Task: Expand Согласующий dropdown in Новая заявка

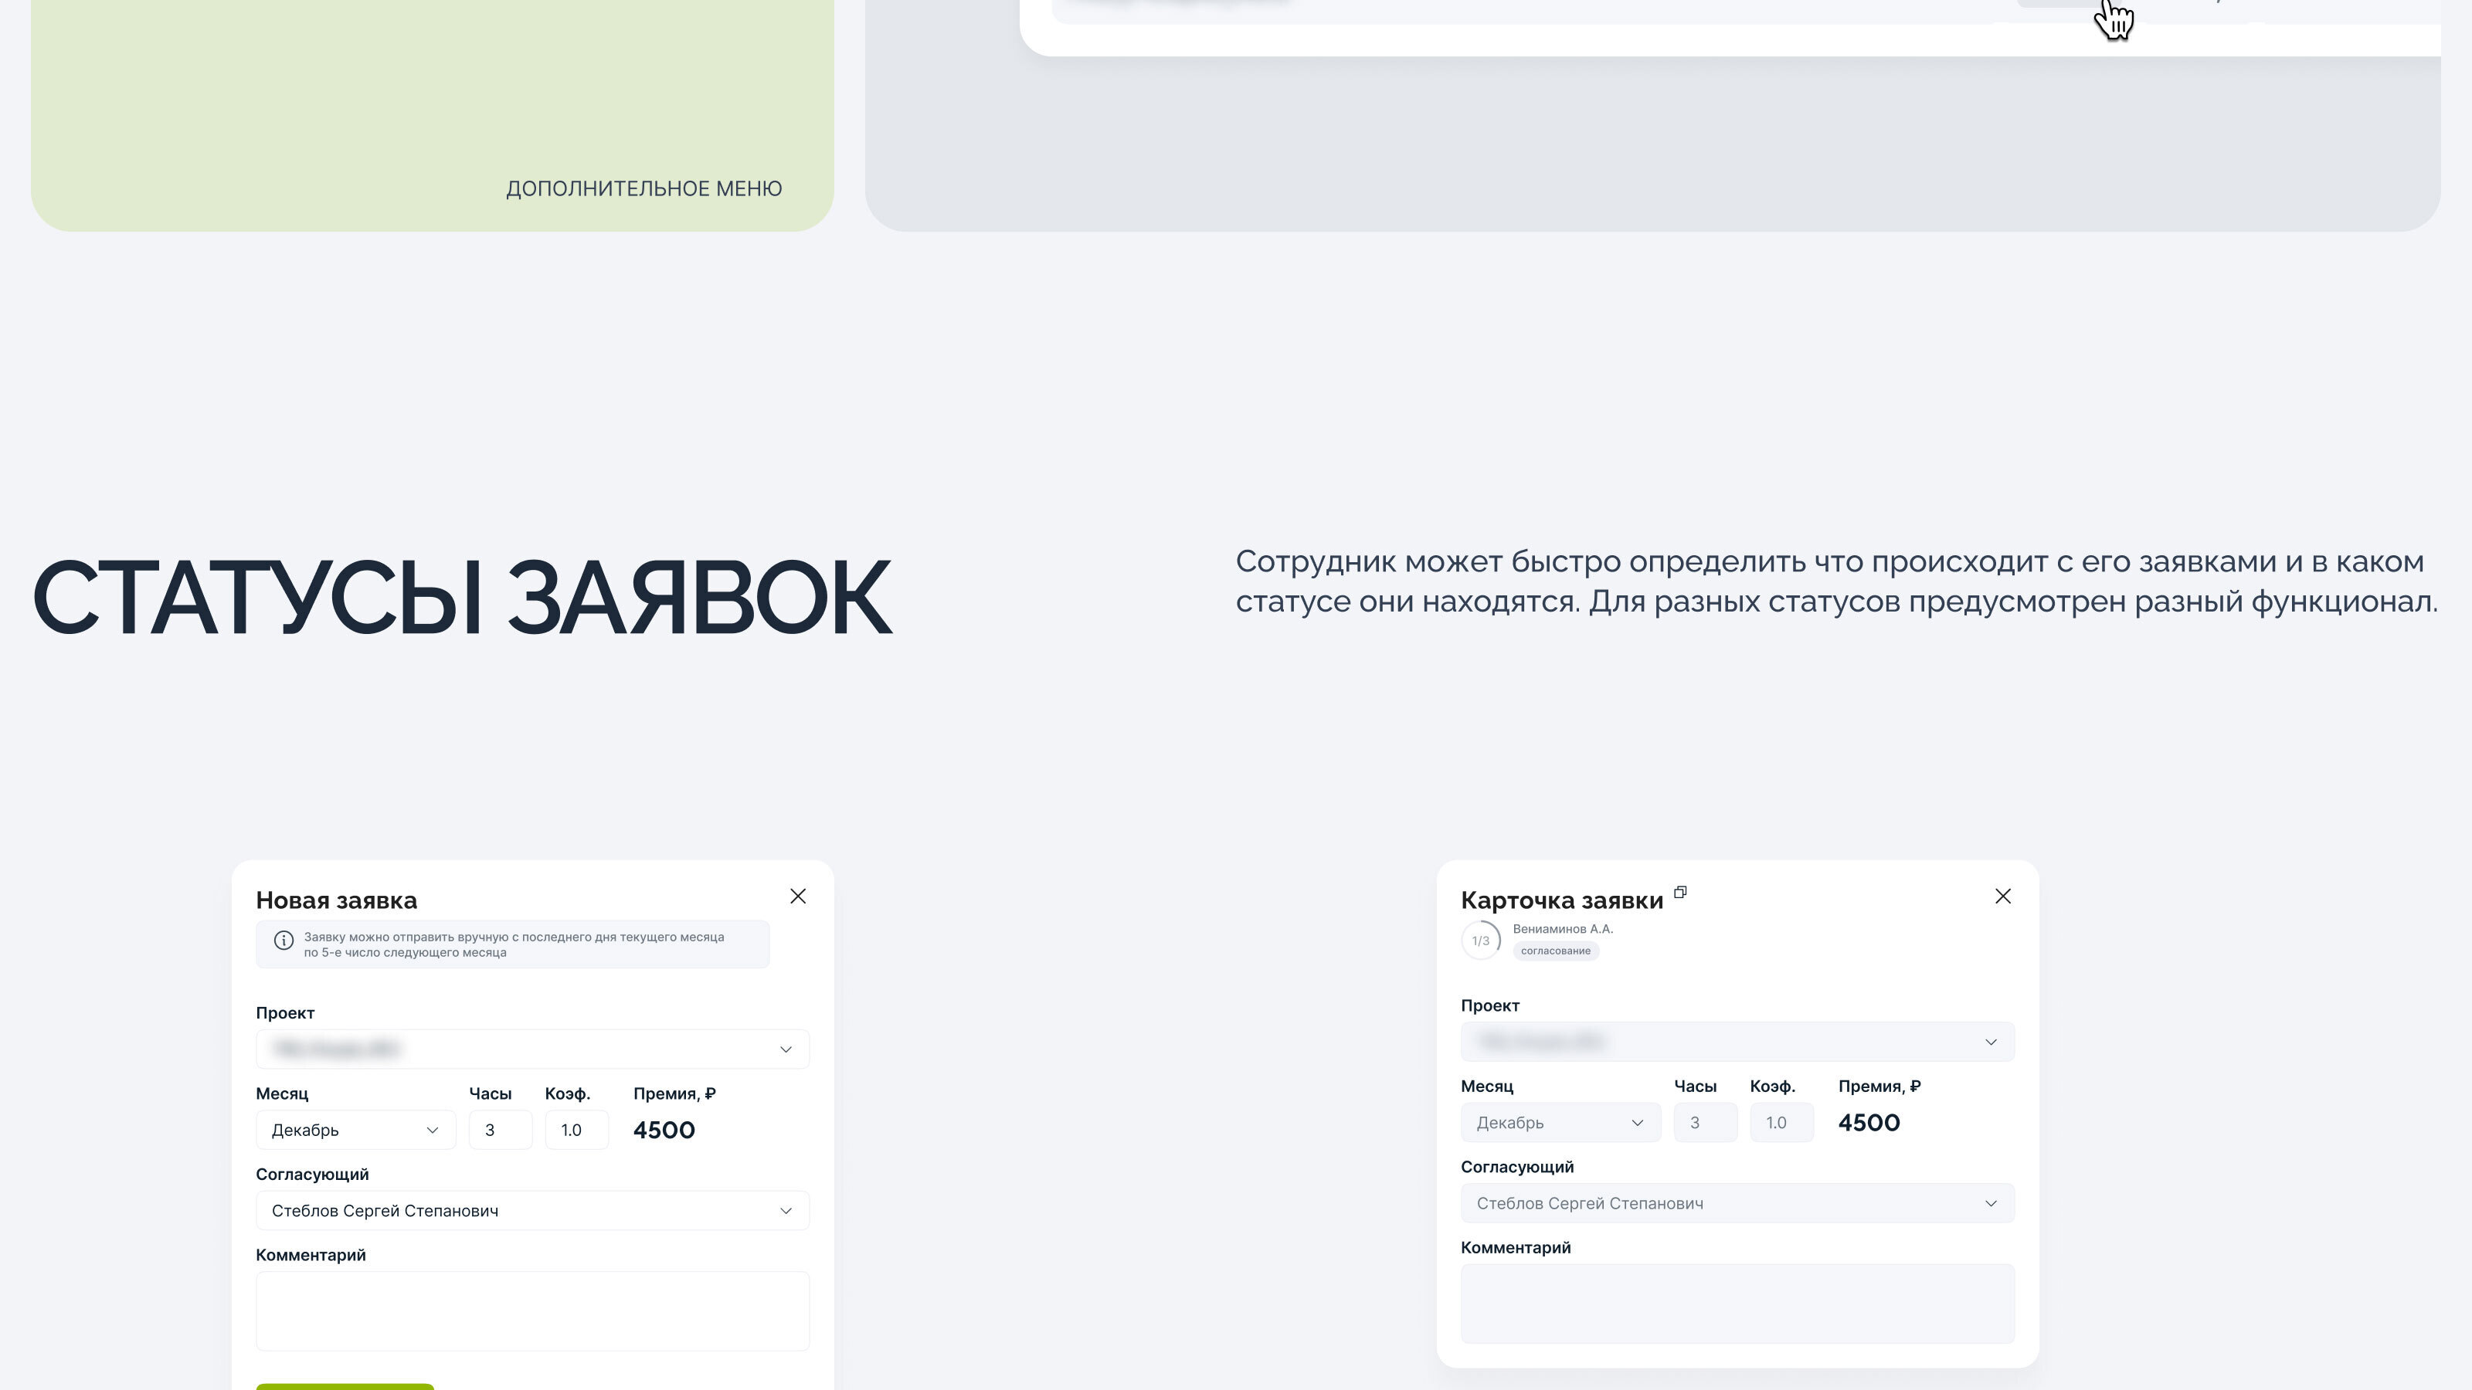Action: point(532,1211)
